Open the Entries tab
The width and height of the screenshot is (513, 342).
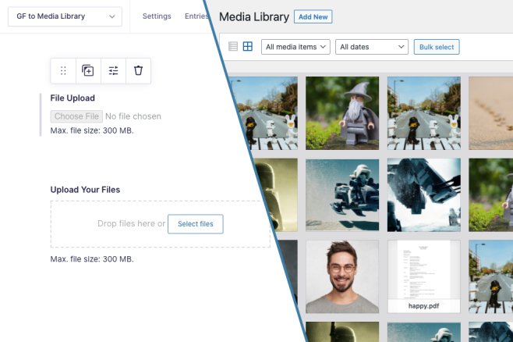tap(196, 16)
